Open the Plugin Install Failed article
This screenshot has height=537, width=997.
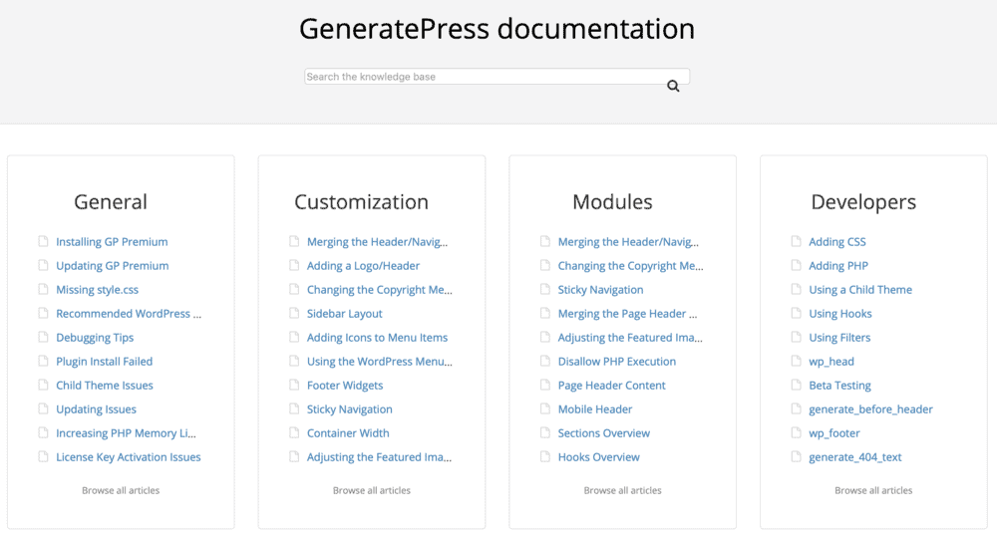(105, 362)
